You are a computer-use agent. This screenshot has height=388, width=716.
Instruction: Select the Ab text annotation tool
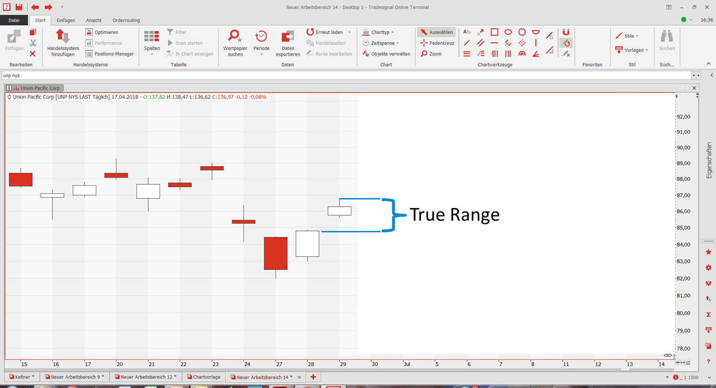(467, 32)
